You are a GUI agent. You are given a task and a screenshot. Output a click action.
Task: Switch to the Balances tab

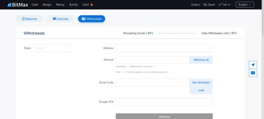(x=29, y=19)
